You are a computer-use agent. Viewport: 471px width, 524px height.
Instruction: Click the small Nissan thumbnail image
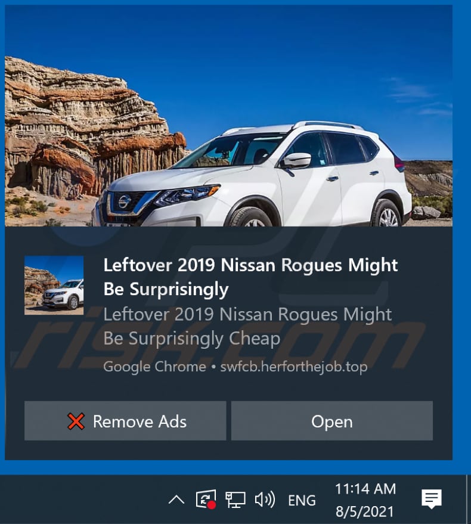(x=54, y=286)
